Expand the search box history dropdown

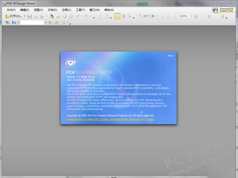pyautogui.click(x=46, y=23)
